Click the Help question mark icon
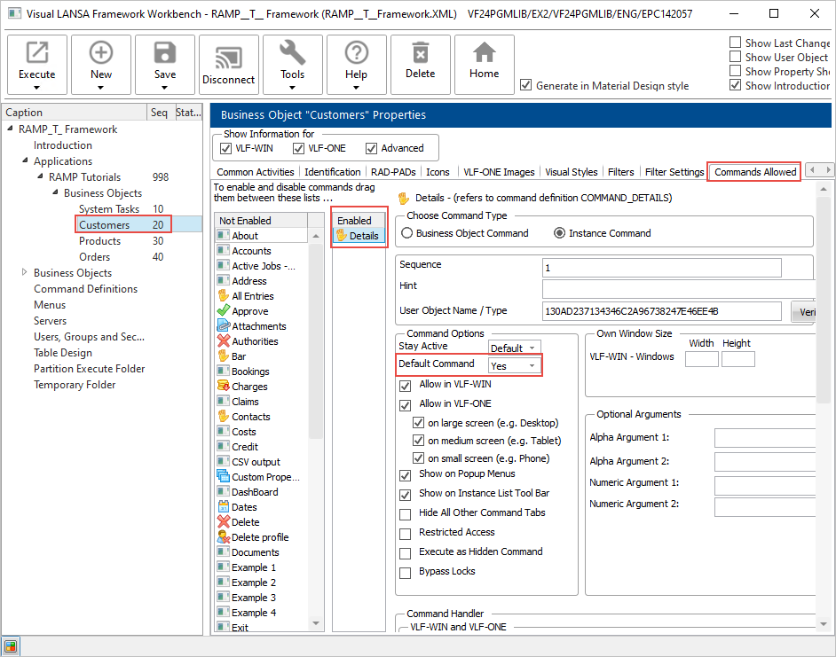Screen dimensions: 836x657 (357, 53)
